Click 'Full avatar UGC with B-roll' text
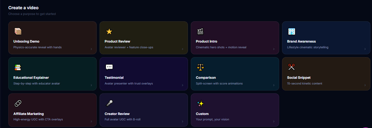 [x=123, y=119]
